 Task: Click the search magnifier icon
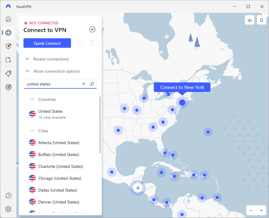click(92, 84)
